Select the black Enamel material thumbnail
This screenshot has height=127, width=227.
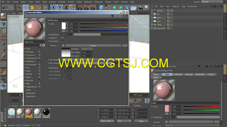click(x=46, y=112)
